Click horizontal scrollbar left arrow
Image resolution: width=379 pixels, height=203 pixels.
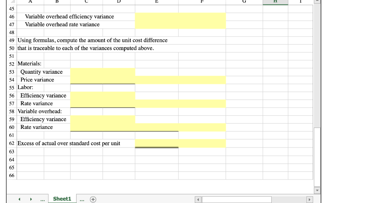click(x=198, y=200)
